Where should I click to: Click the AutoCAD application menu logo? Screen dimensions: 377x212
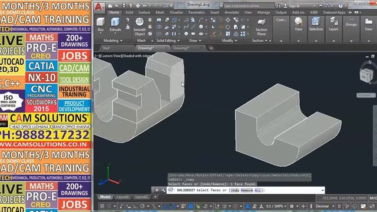[99, 7]
